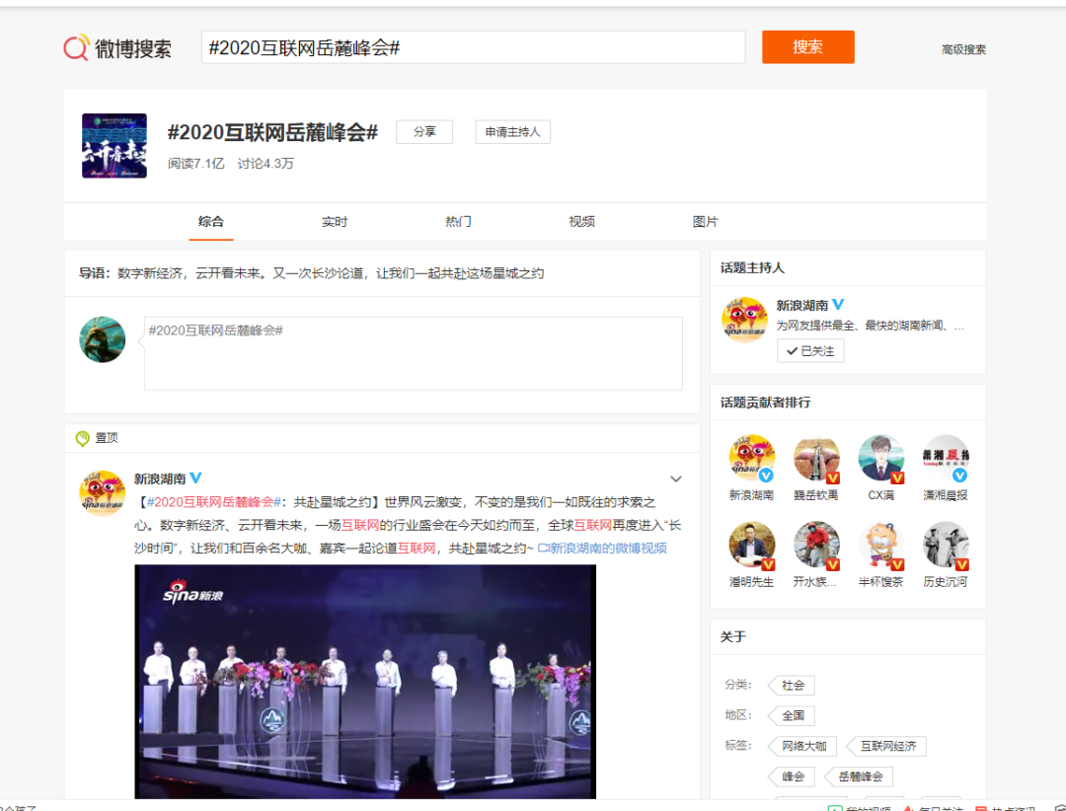Select the 互联网经济 tag

click(887, 747)
